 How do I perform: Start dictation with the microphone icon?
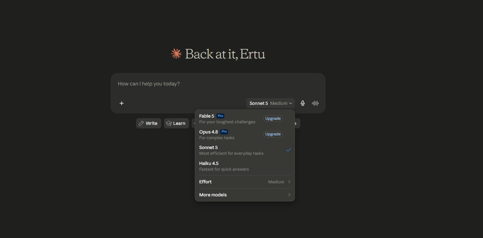pyautogui.click(x=303, y=103)
